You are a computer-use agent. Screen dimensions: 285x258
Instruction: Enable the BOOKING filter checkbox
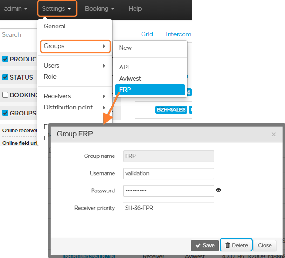(6, 95)
